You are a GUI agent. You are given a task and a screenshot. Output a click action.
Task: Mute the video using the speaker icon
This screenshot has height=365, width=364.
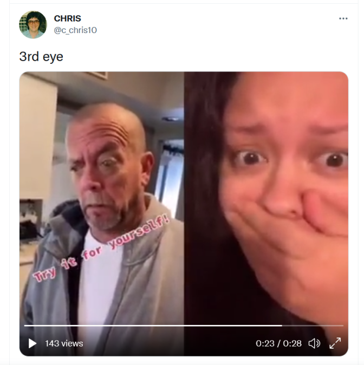click(314, 343)
